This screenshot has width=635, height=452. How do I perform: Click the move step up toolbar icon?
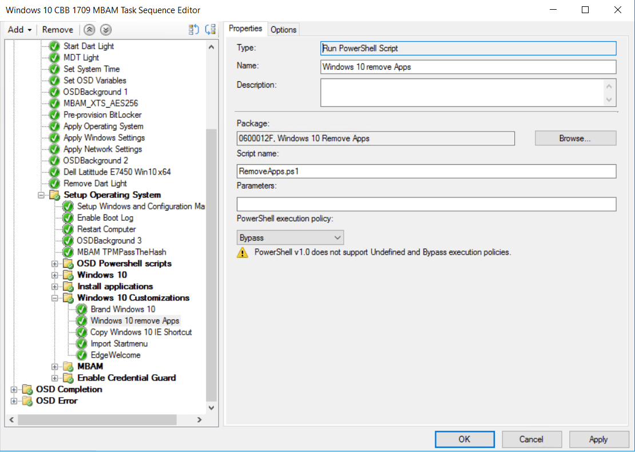89,29
